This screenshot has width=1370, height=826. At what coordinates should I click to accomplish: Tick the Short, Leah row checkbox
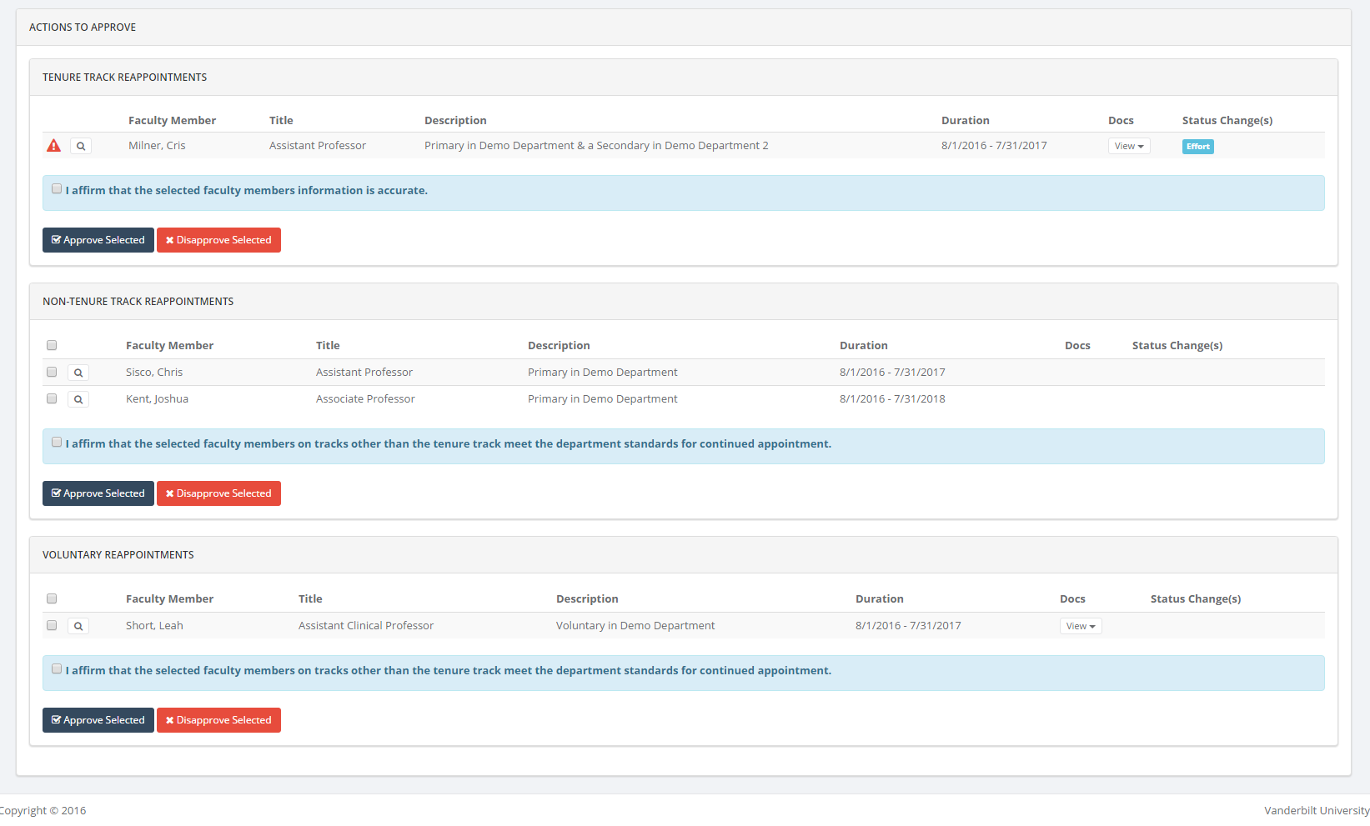[52, 625]
